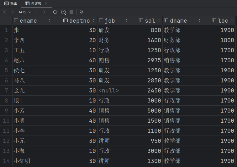237x167 pixels.
Task: Click the ename column icon
Action: point(16,20)
